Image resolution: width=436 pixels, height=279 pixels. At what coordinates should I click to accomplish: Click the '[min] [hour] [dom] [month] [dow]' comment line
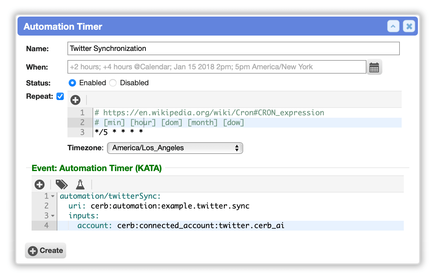point(169,122)
